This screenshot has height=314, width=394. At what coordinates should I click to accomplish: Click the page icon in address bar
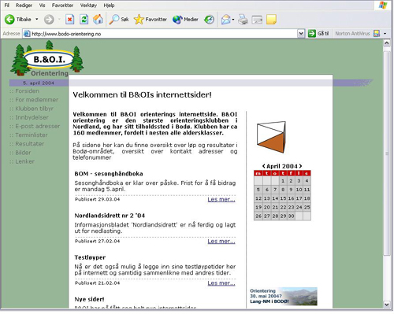(x=27, y=34)
